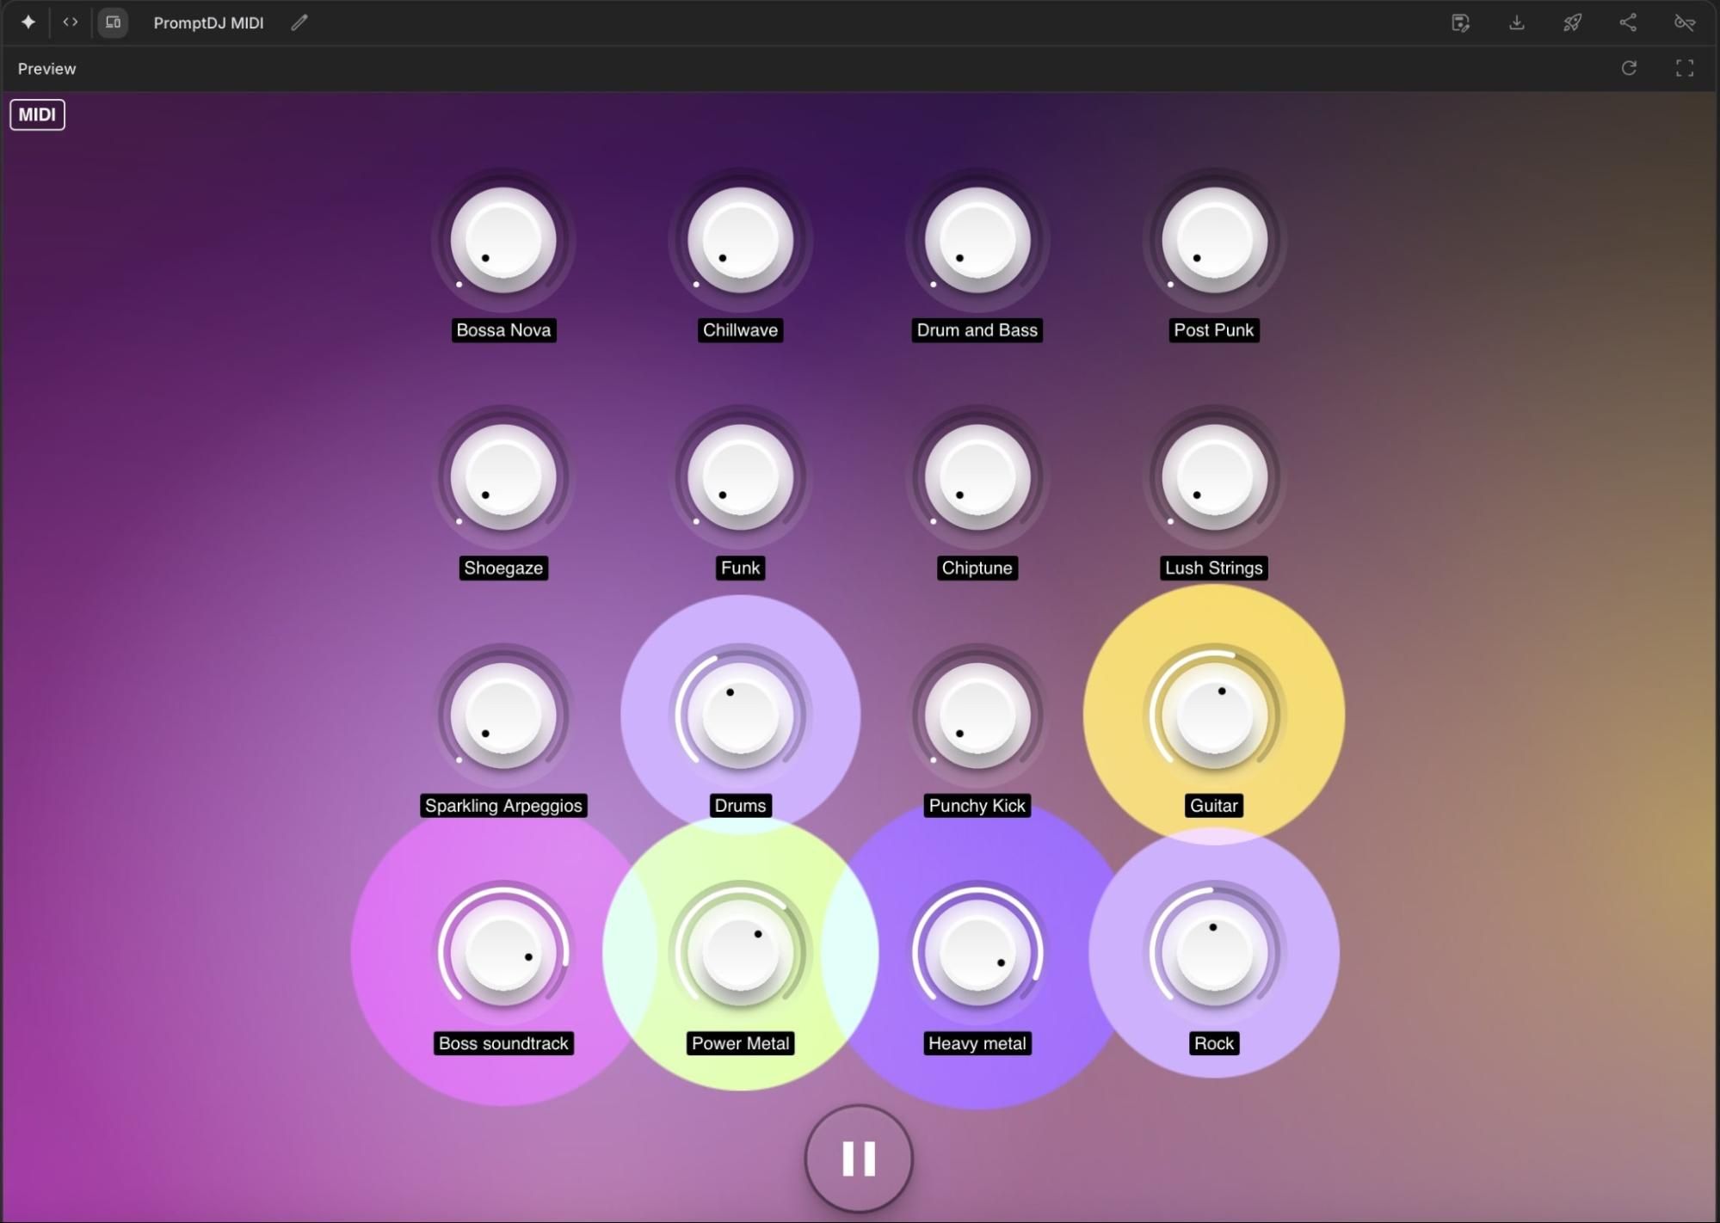Click the Heavy metal knob

[977, 953]
